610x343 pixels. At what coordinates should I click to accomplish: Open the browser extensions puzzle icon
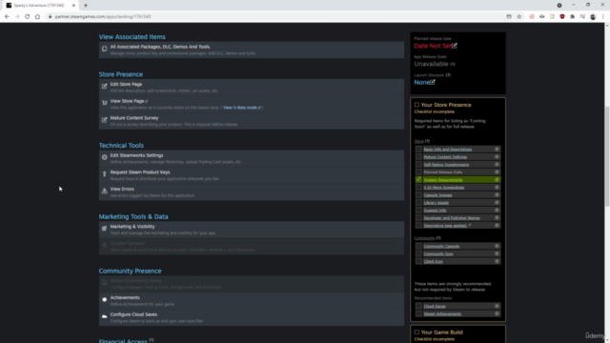572,17
